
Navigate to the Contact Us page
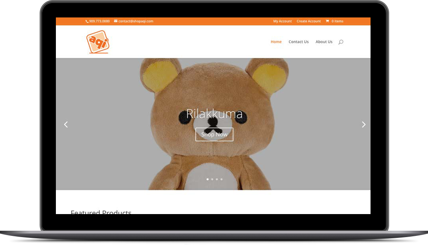298,42
